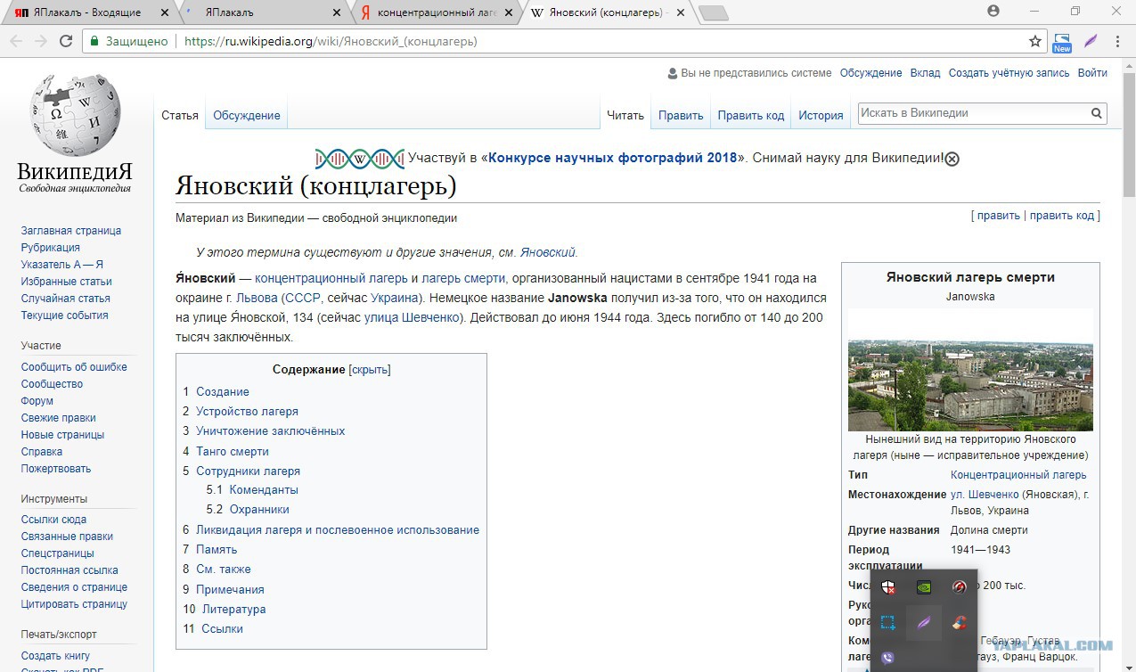Jump to contents item '5.1 Коменданты'
The width and height of the screenshot is (1136, 672).
point(252,489)
